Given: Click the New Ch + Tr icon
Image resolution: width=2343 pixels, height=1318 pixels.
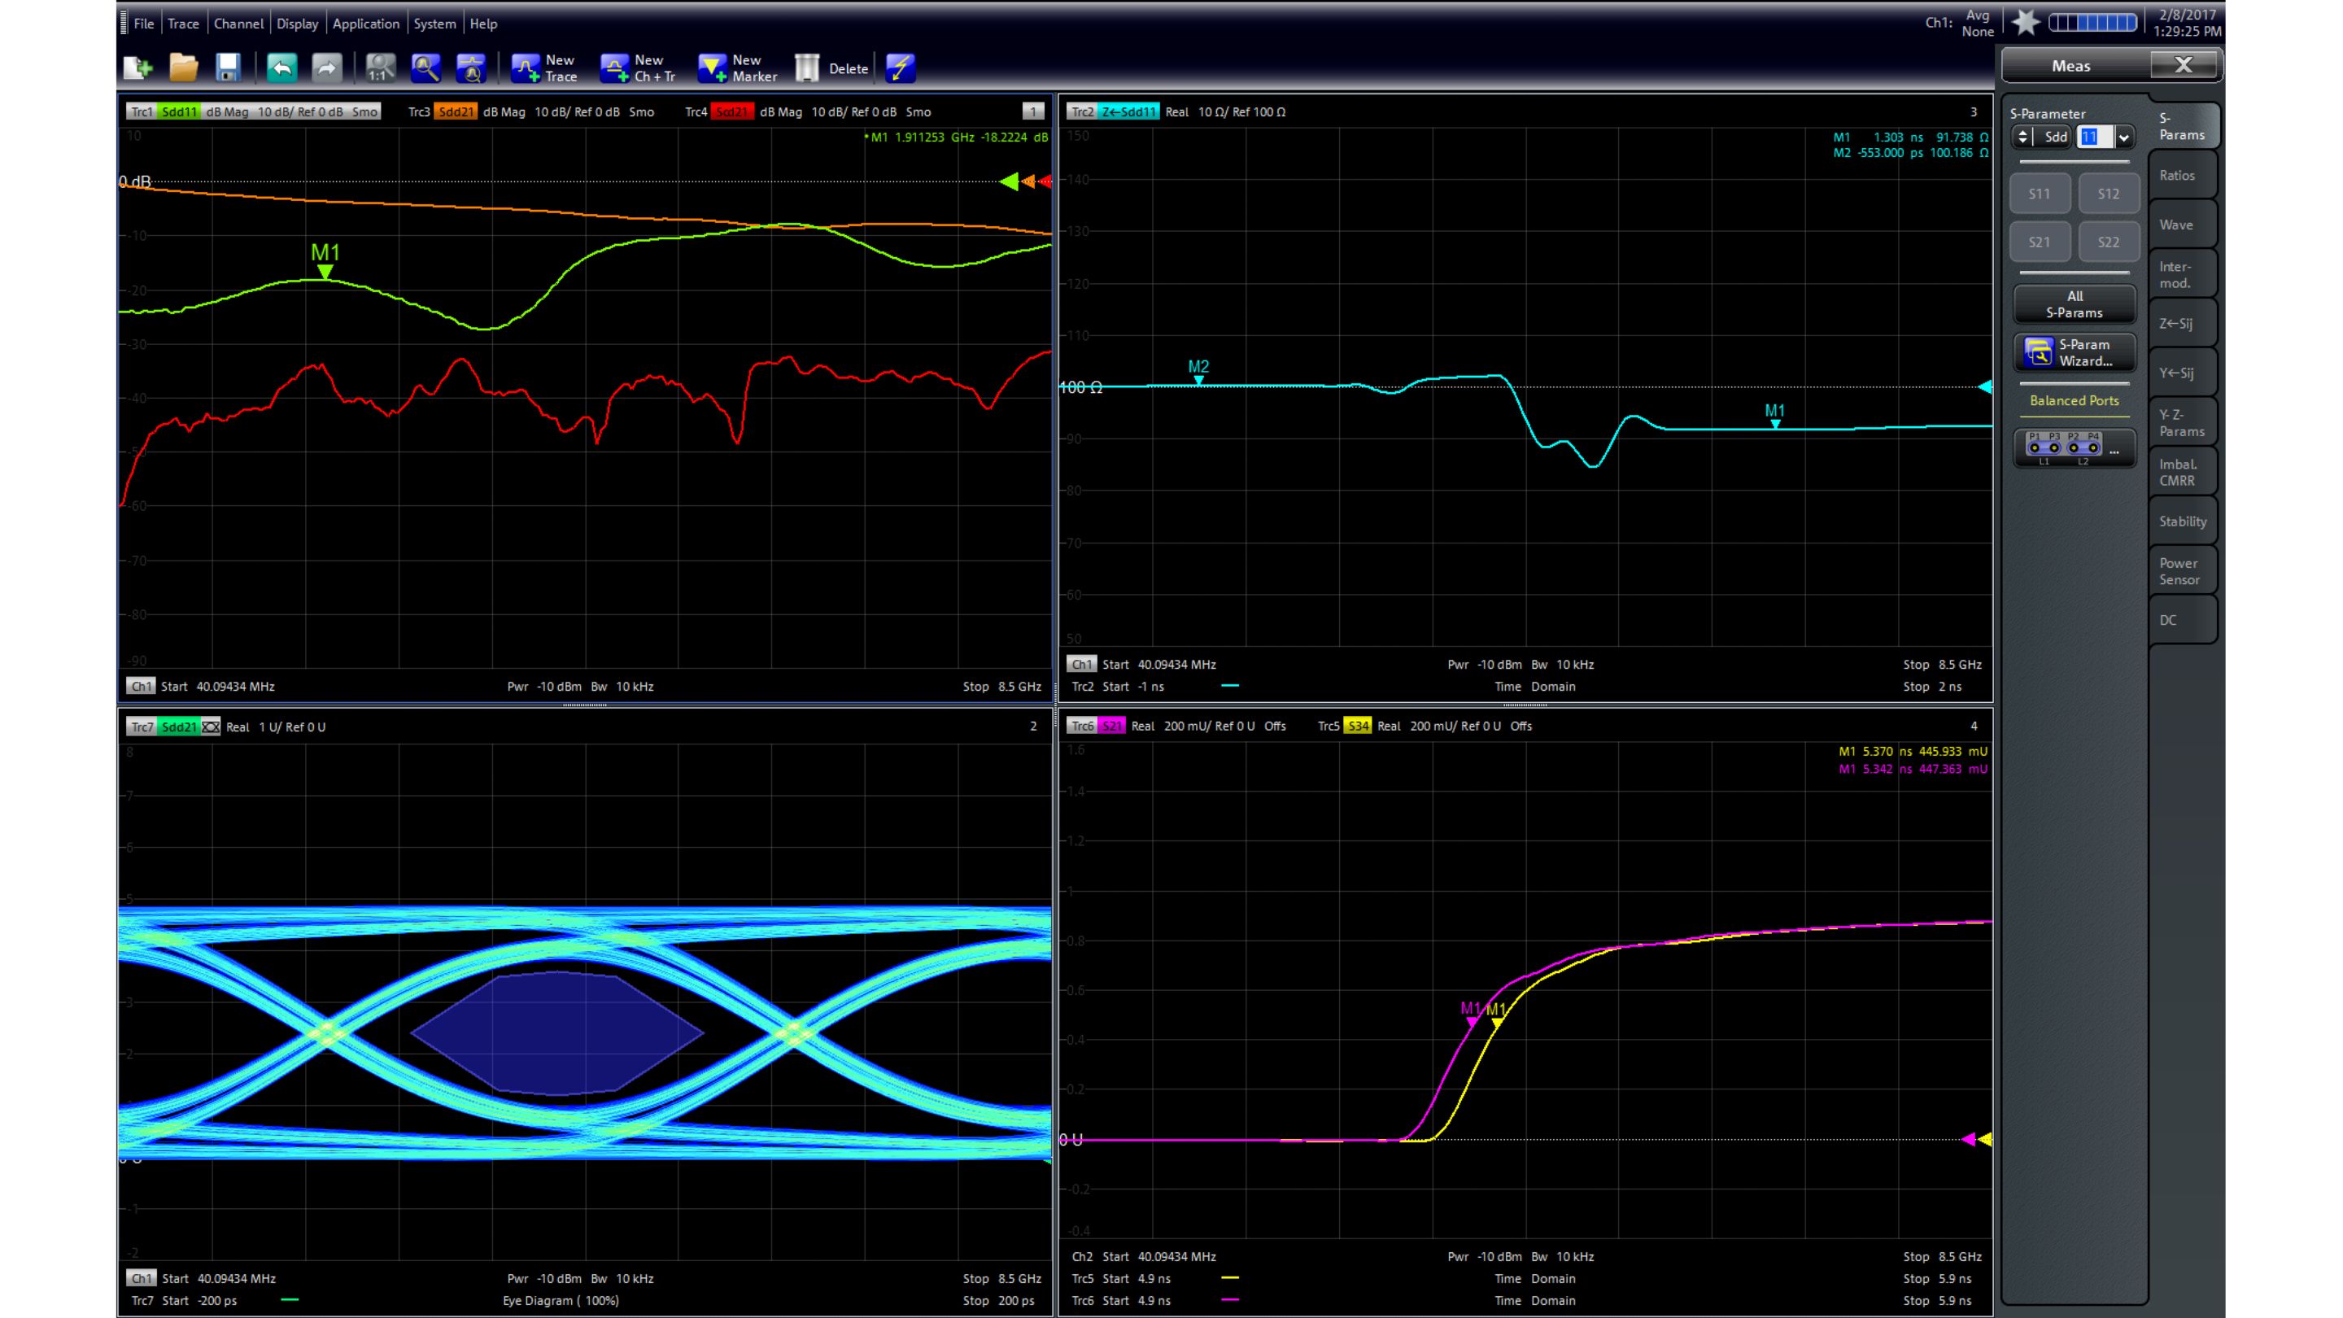Looking at the screenshot, I should tap(616, 68).
